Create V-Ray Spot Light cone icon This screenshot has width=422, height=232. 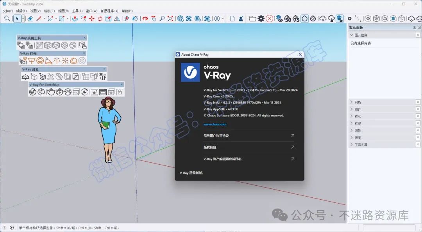tap(48, 61)
